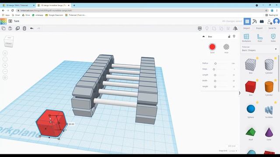Click the Width slider handle
Viewport: 280px width, 157px height.
[x=215, y=81]
